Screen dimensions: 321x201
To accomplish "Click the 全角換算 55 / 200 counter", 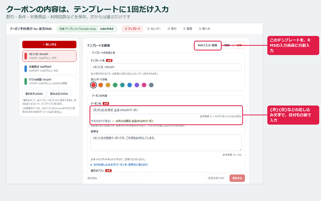I will tap(232, 155).
